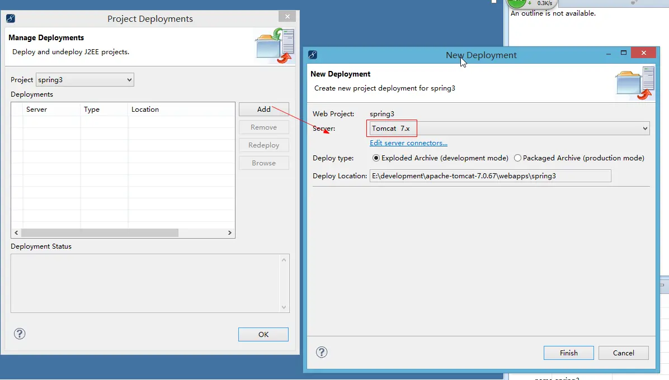The height and width of the screenshot is (380, 669).
Task: Click inside the Deployment Status text area
Action: (x=145, y=283)
